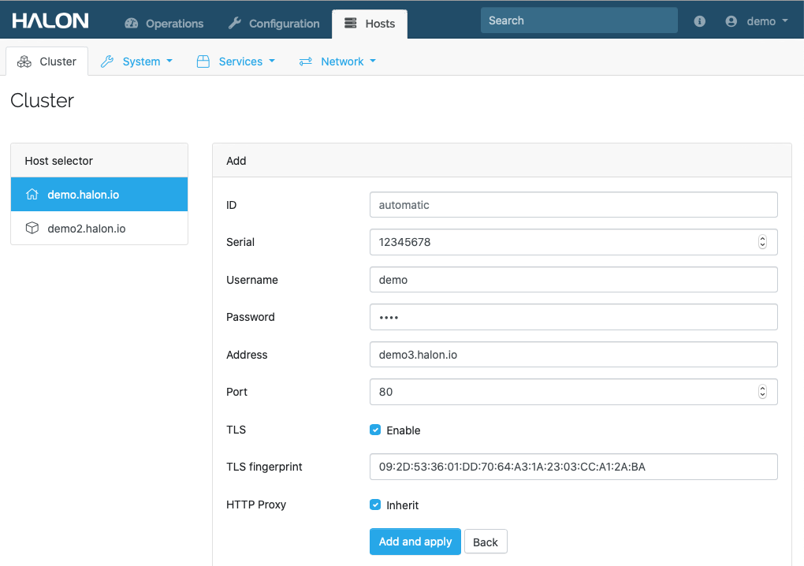Toggle the HTTP Proxy Inherit checkbox
This screenshot has height=566, width=804.
click(375, 505)
